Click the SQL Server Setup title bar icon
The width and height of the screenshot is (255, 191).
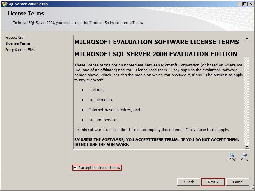point(4,4)
